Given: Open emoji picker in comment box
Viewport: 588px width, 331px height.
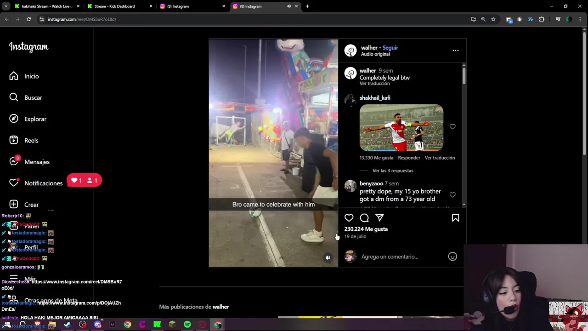Looking at the screenshot, I should pos(452,257).
